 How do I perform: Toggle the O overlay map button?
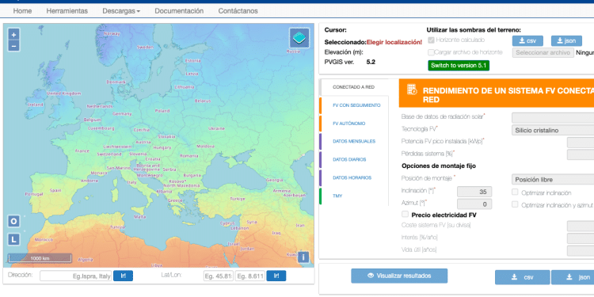(13, 221)
